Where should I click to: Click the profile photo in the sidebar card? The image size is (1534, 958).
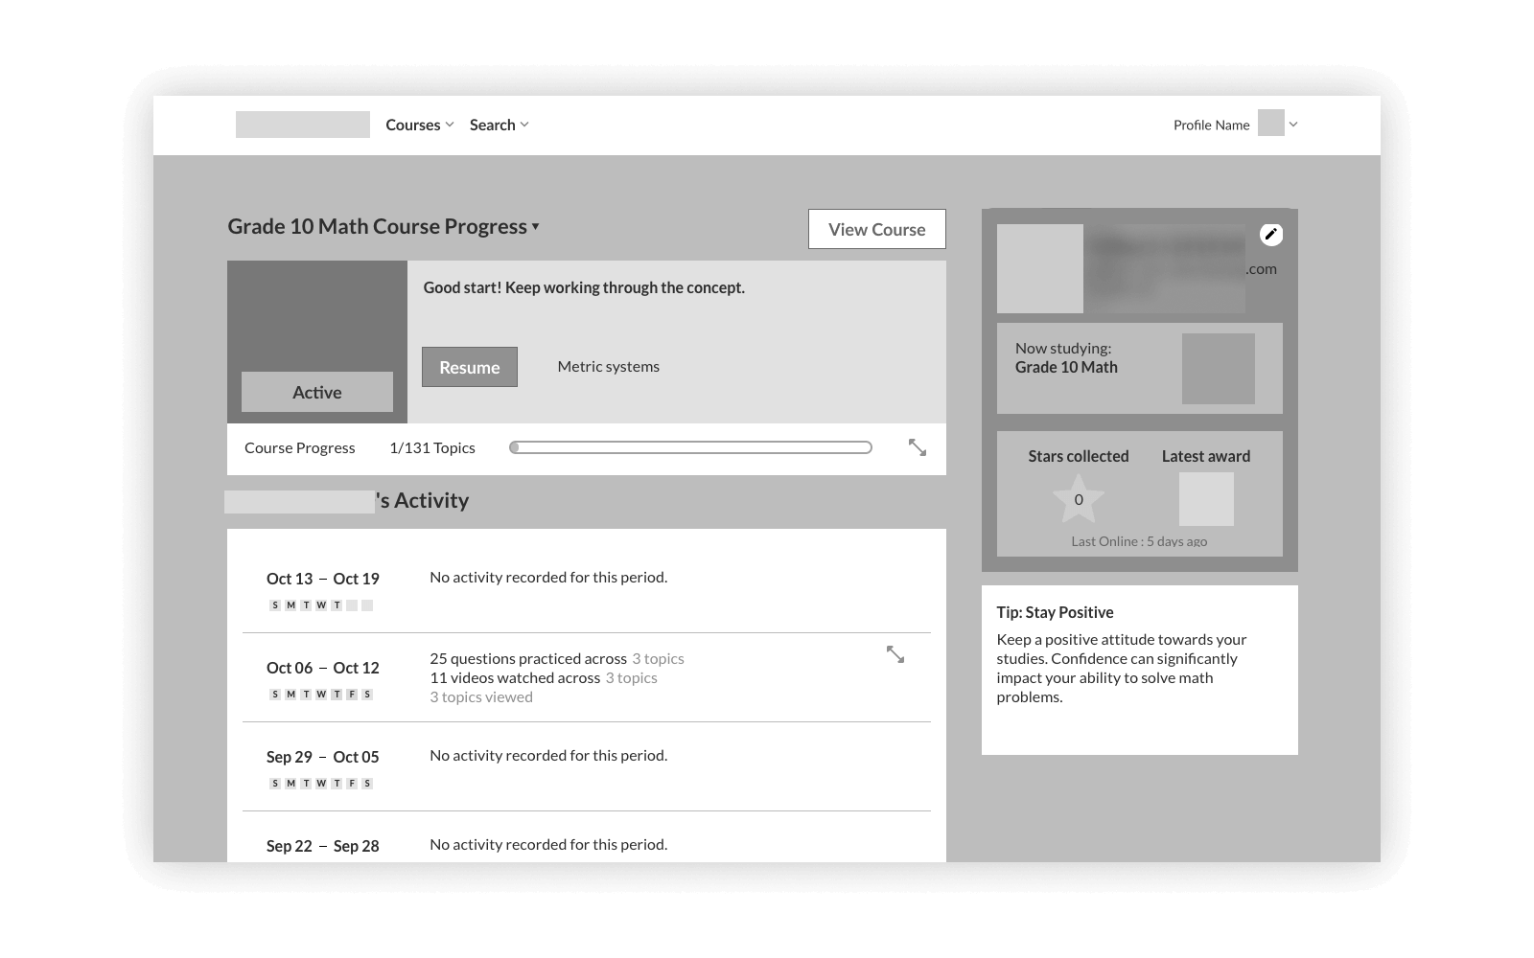1039,268
